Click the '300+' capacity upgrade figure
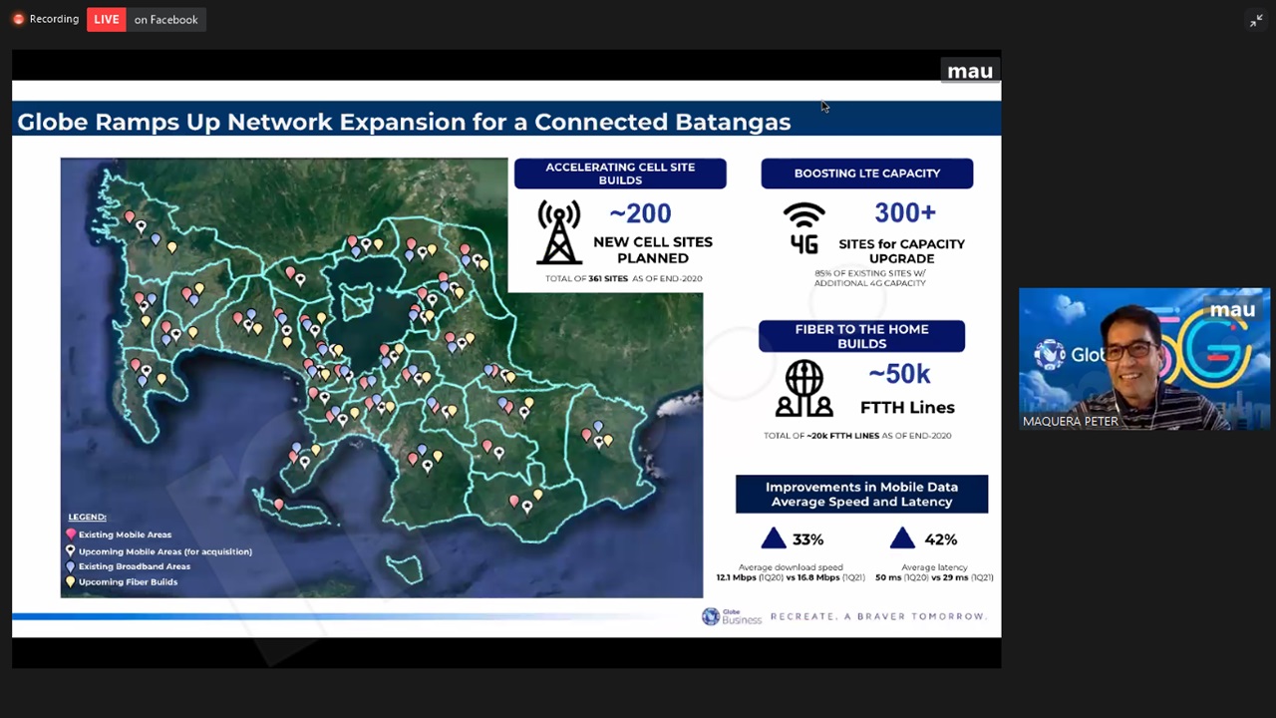Screen dimensions: 1276x718 [x=905, y=212]
